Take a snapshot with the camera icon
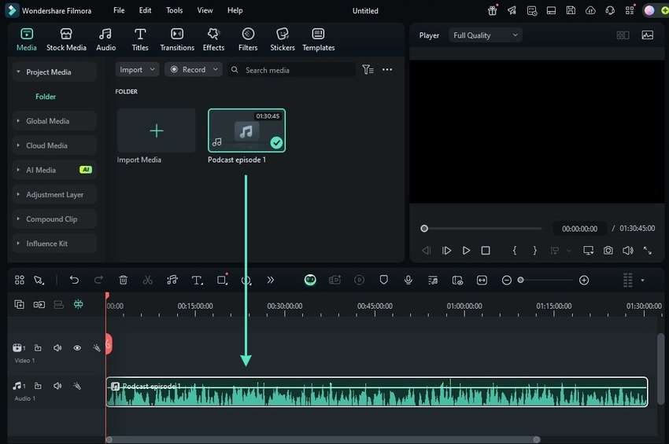 click(x=608, y=251)
